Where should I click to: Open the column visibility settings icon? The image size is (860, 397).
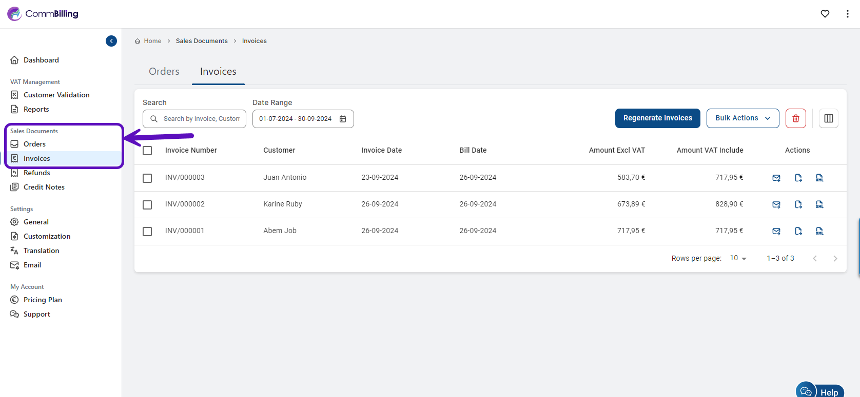828,118
